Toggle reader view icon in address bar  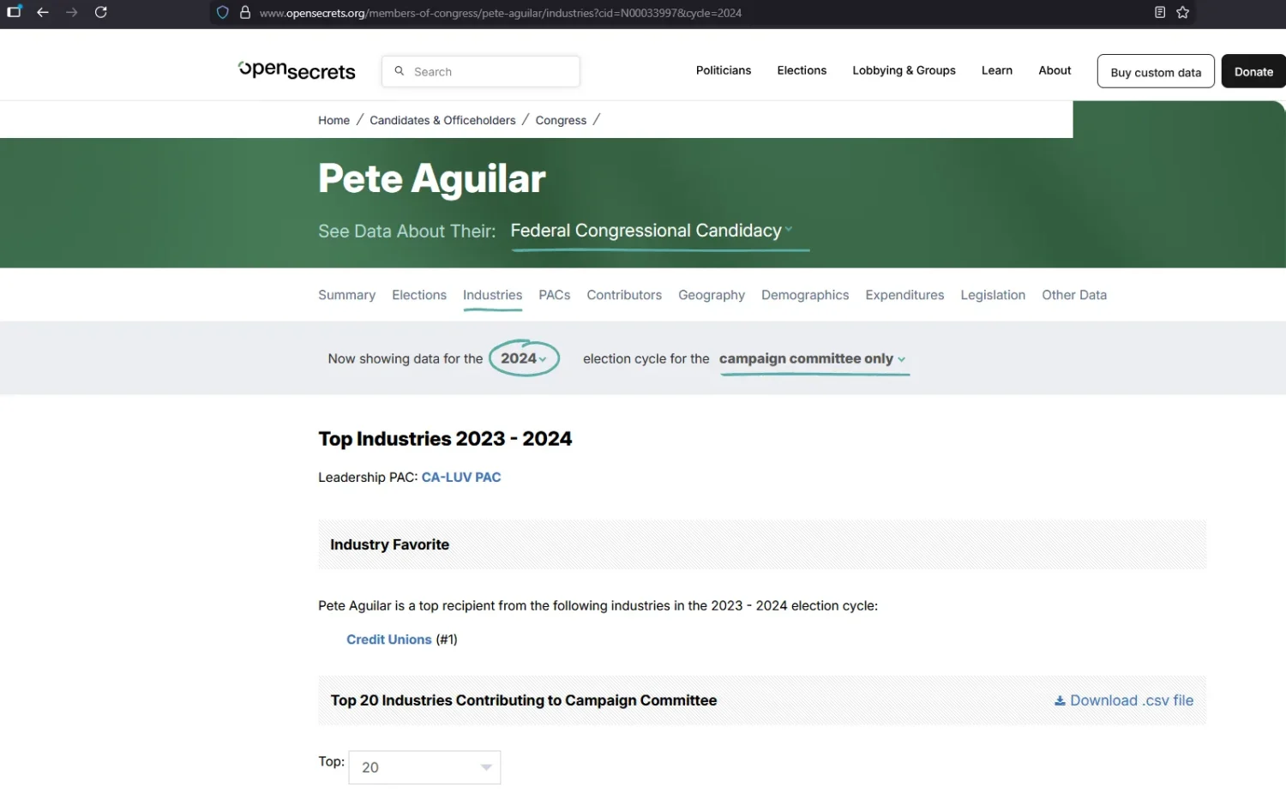pyautogui.click(x=1160, y=13)
